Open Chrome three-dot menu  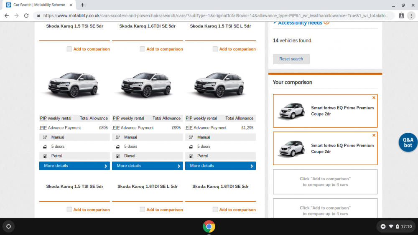pos(411,16)
